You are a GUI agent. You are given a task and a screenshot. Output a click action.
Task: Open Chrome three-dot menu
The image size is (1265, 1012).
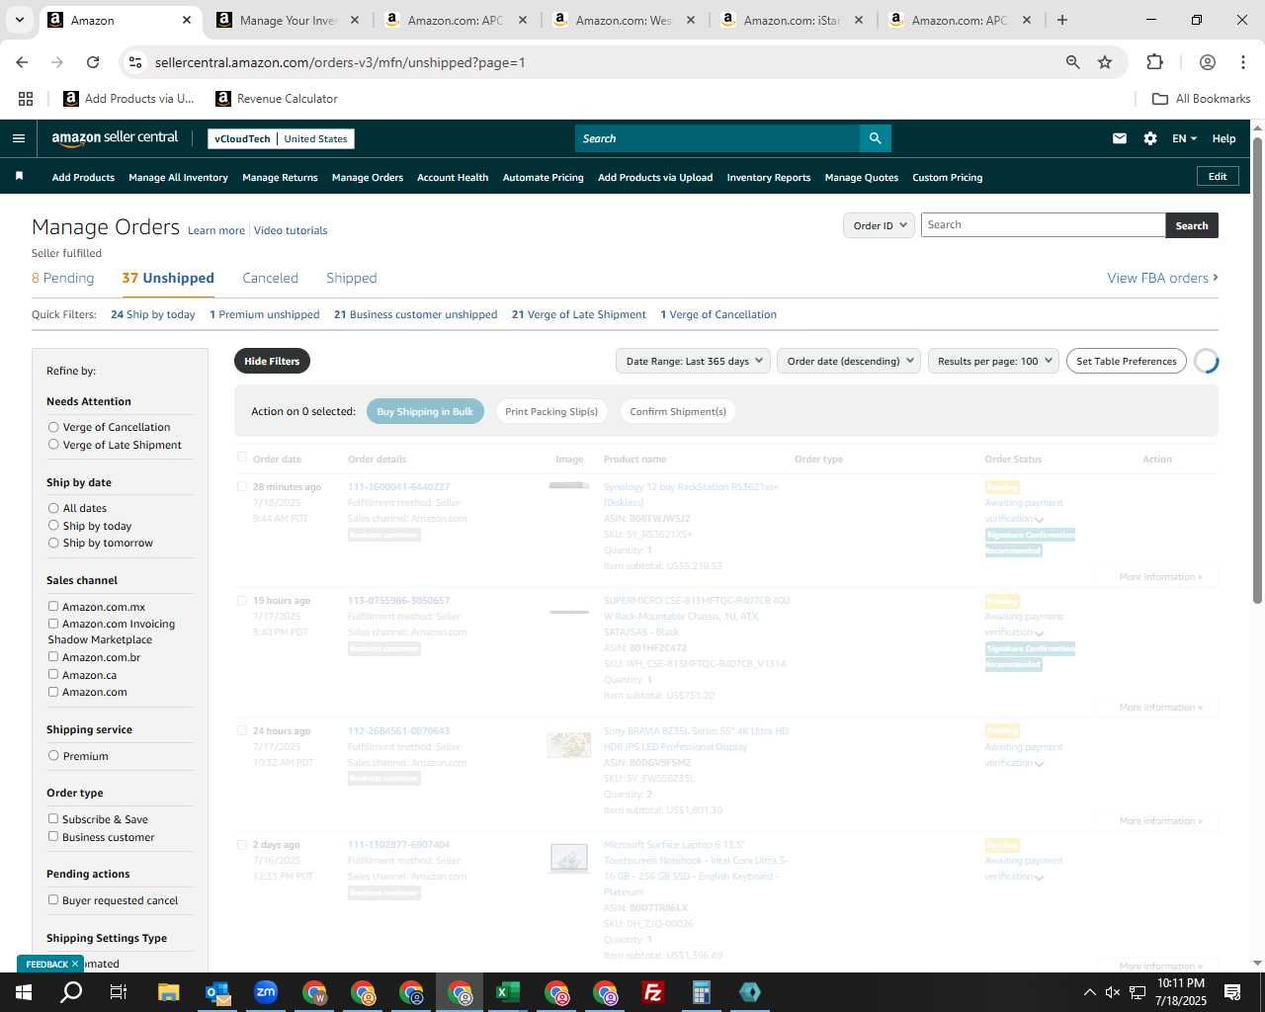coord(1243,62)
